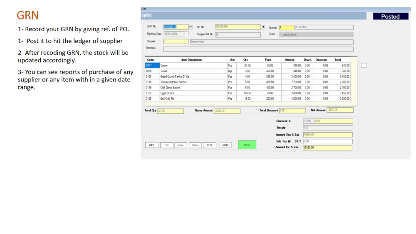This screenshot has height=234, width=416.
Task: Click the Print button
Action: pos(210,145)
